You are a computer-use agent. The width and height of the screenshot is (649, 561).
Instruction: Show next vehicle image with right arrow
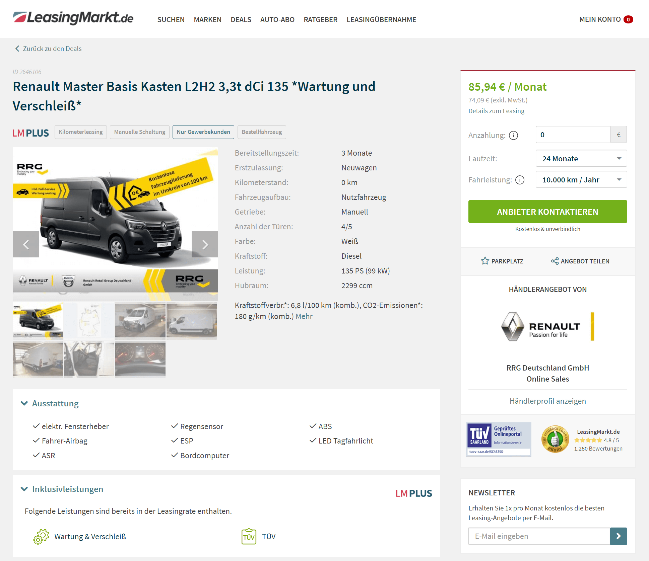pos(205,244)
